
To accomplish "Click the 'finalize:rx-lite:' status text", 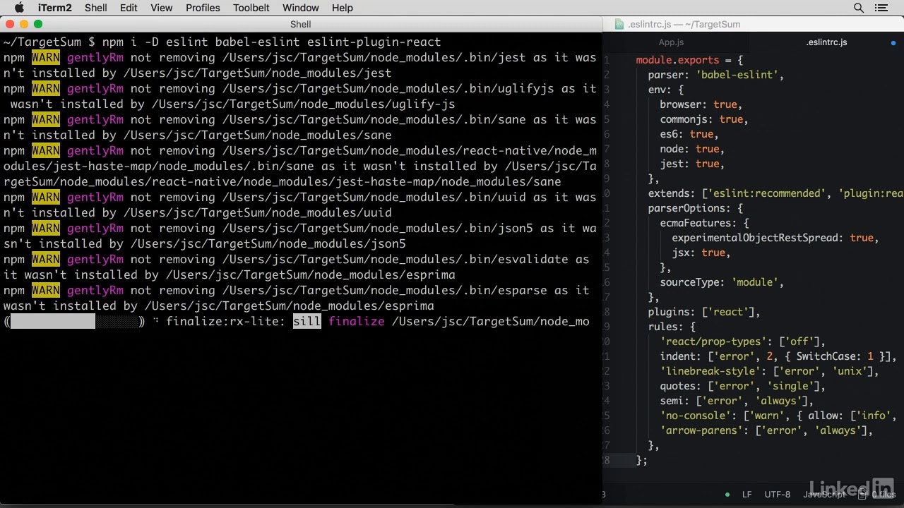I will point(226,322).
